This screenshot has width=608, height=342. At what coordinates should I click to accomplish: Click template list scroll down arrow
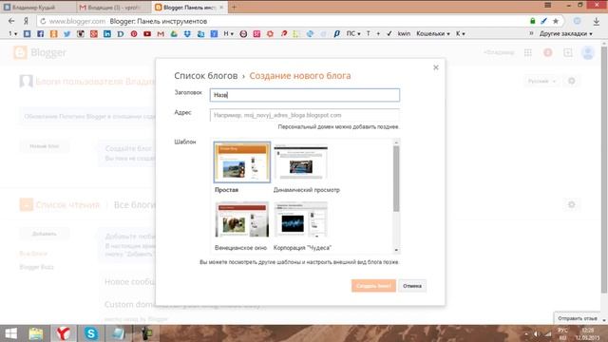pyautogui.click(x=396, y=250)
